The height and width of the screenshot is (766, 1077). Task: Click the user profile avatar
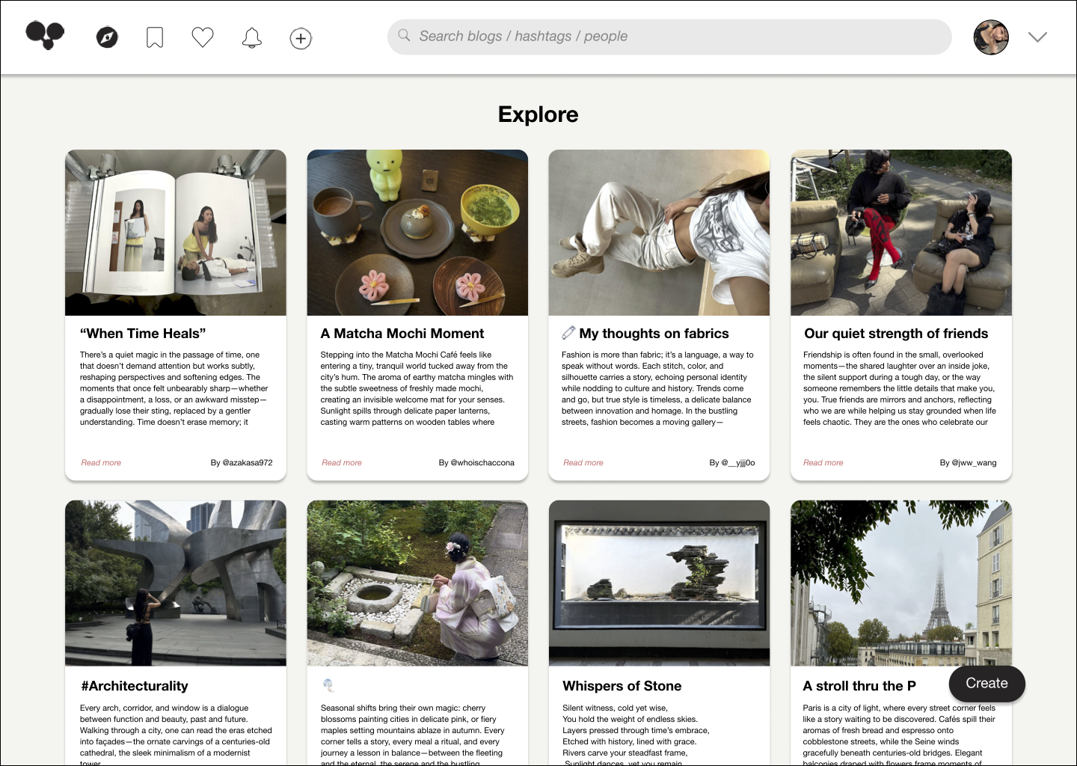(x=991, y=37)
